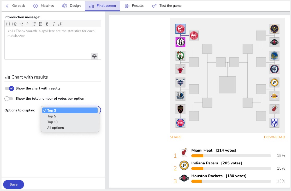Go back using the top navigation

(x=15, y=6)
